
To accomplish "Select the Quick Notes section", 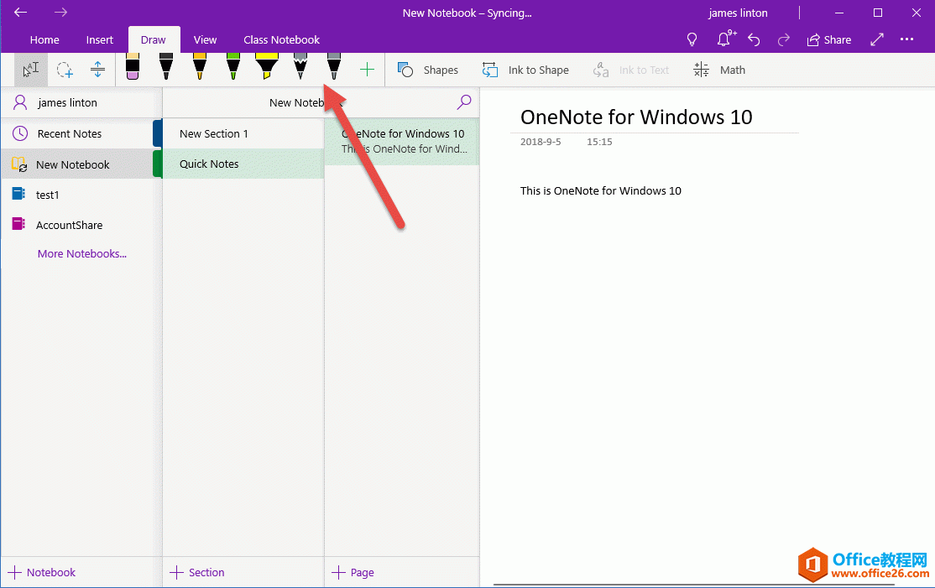I will coord(208,164).
